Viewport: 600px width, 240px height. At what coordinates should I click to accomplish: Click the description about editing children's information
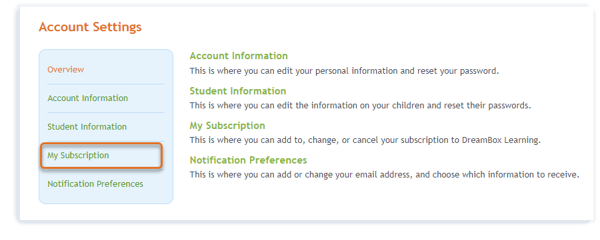(361, 106)
